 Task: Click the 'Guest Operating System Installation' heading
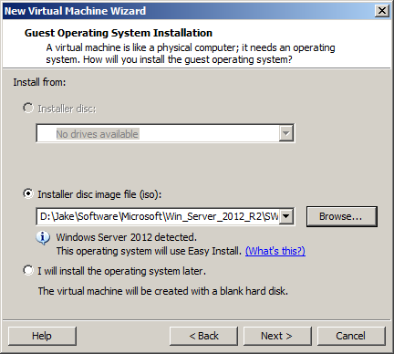119,33
